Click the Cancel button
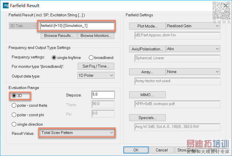This screenshot has width=232, height=156. click(162, 150)
